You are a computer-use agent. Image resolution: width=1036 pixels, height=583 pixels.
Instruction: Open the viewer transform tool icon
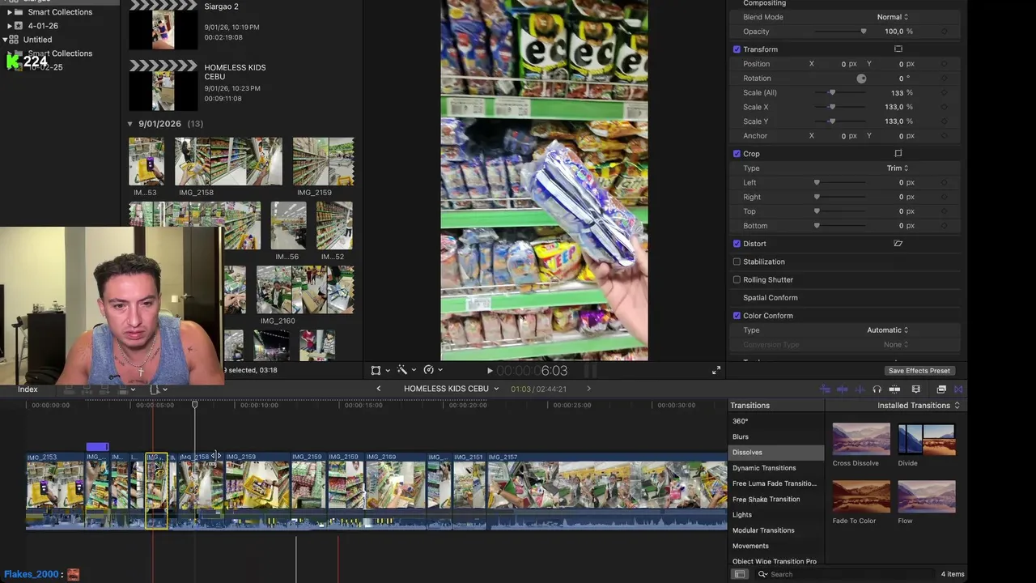click(x=376, y=370)
